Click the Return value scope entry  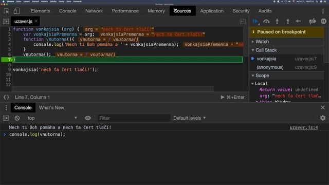point(289,89)
